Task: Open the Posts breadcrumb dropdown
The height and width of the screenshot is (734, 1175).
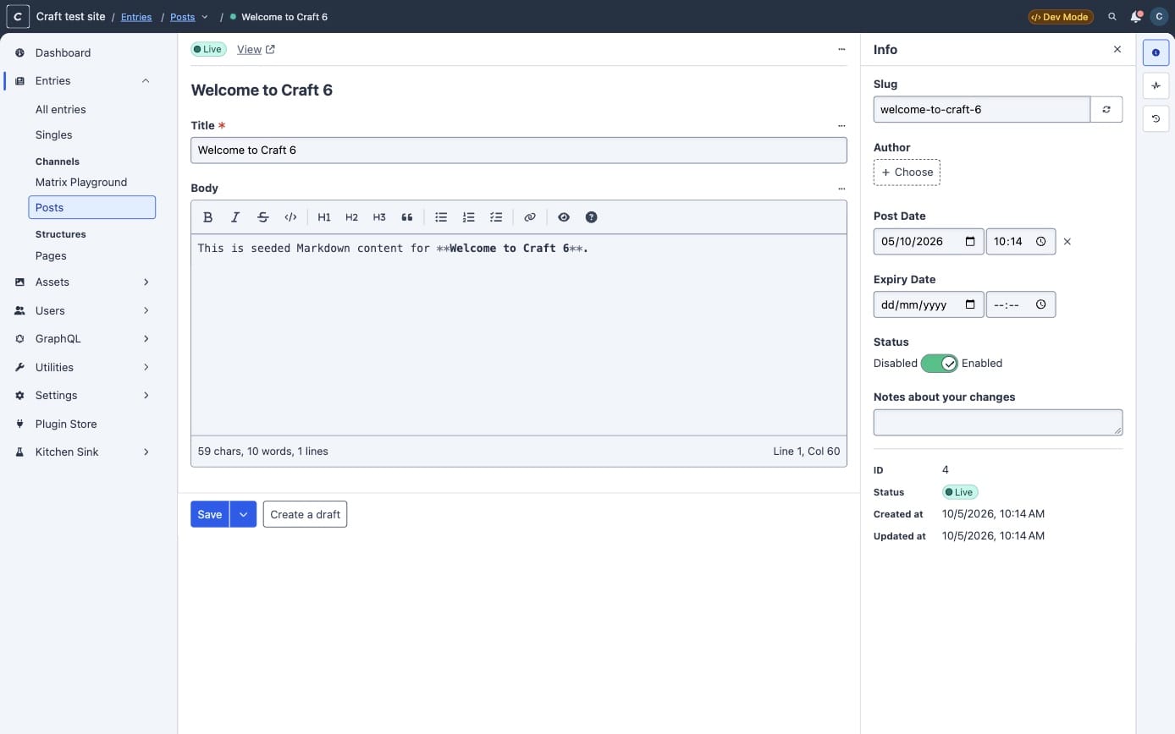Action: [x=205, y=17]
